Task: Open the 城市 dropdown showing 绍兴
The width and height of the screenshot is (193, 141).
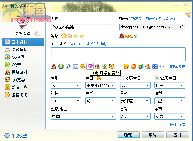Action: coord(170,116)
